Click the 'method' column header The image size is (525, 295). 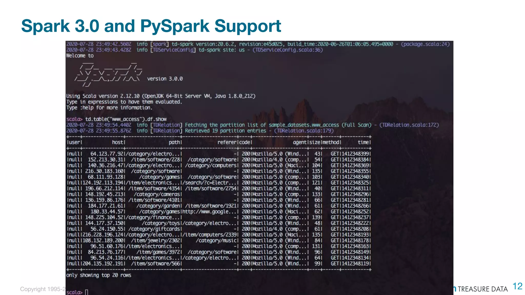tap(331, 142)
